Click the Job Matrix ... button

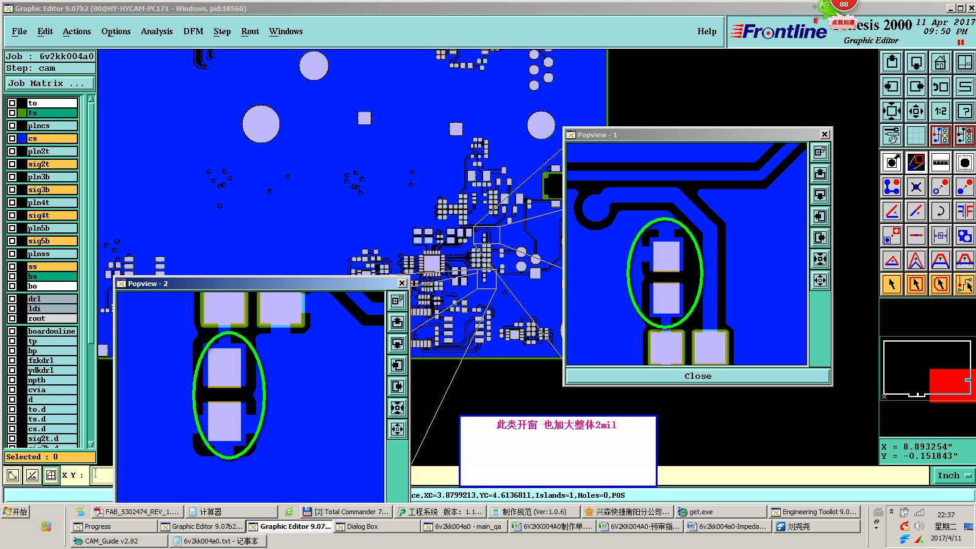coord(50,83)
